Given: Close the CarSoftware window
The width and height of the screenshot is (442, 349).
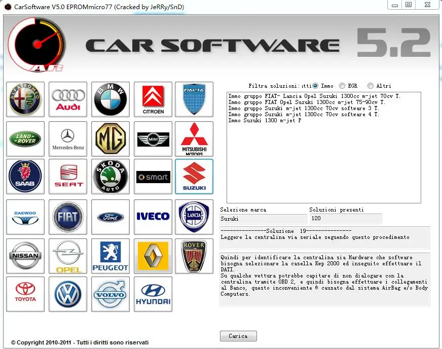Looking at the screenshot, I should coord(427,5).
